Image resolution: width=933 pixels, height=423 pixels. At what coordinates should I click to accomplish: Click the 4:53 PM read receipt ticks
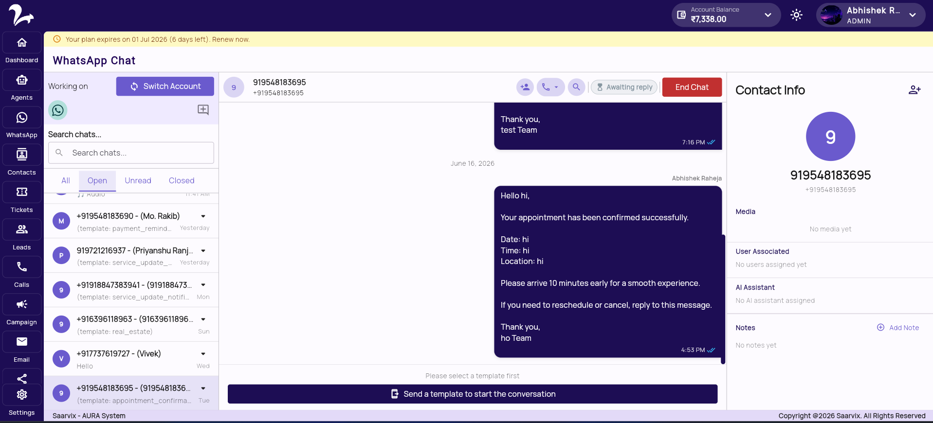pyautogui.click(x=711, y=350)
